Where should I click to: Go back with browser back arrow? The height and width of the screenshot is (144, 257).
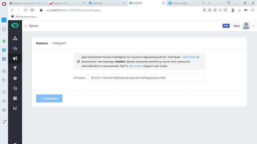(12, 10)
